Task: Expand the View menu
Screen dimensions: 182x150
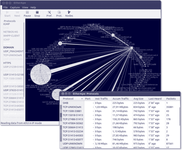Action: (25, 7)
